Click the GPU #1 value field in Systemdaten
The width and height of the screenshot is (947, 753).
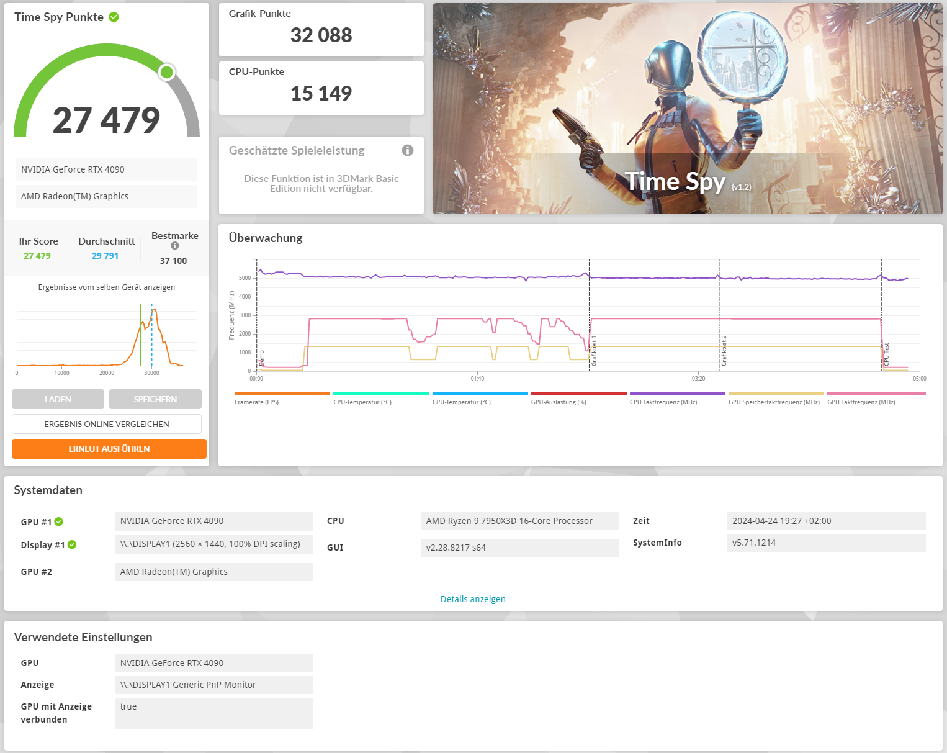[x=214, y=521]
